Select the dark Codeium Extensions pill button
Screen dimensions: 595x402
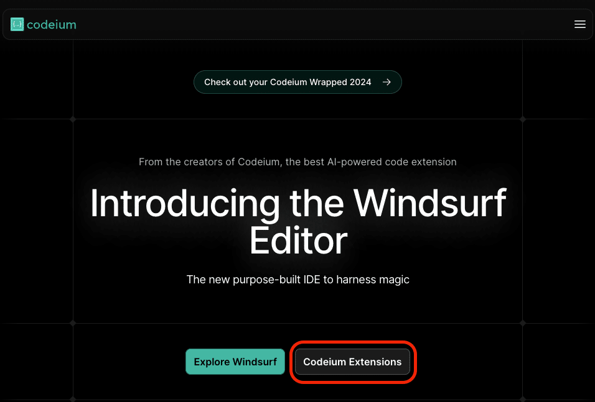tap(352, 362)
